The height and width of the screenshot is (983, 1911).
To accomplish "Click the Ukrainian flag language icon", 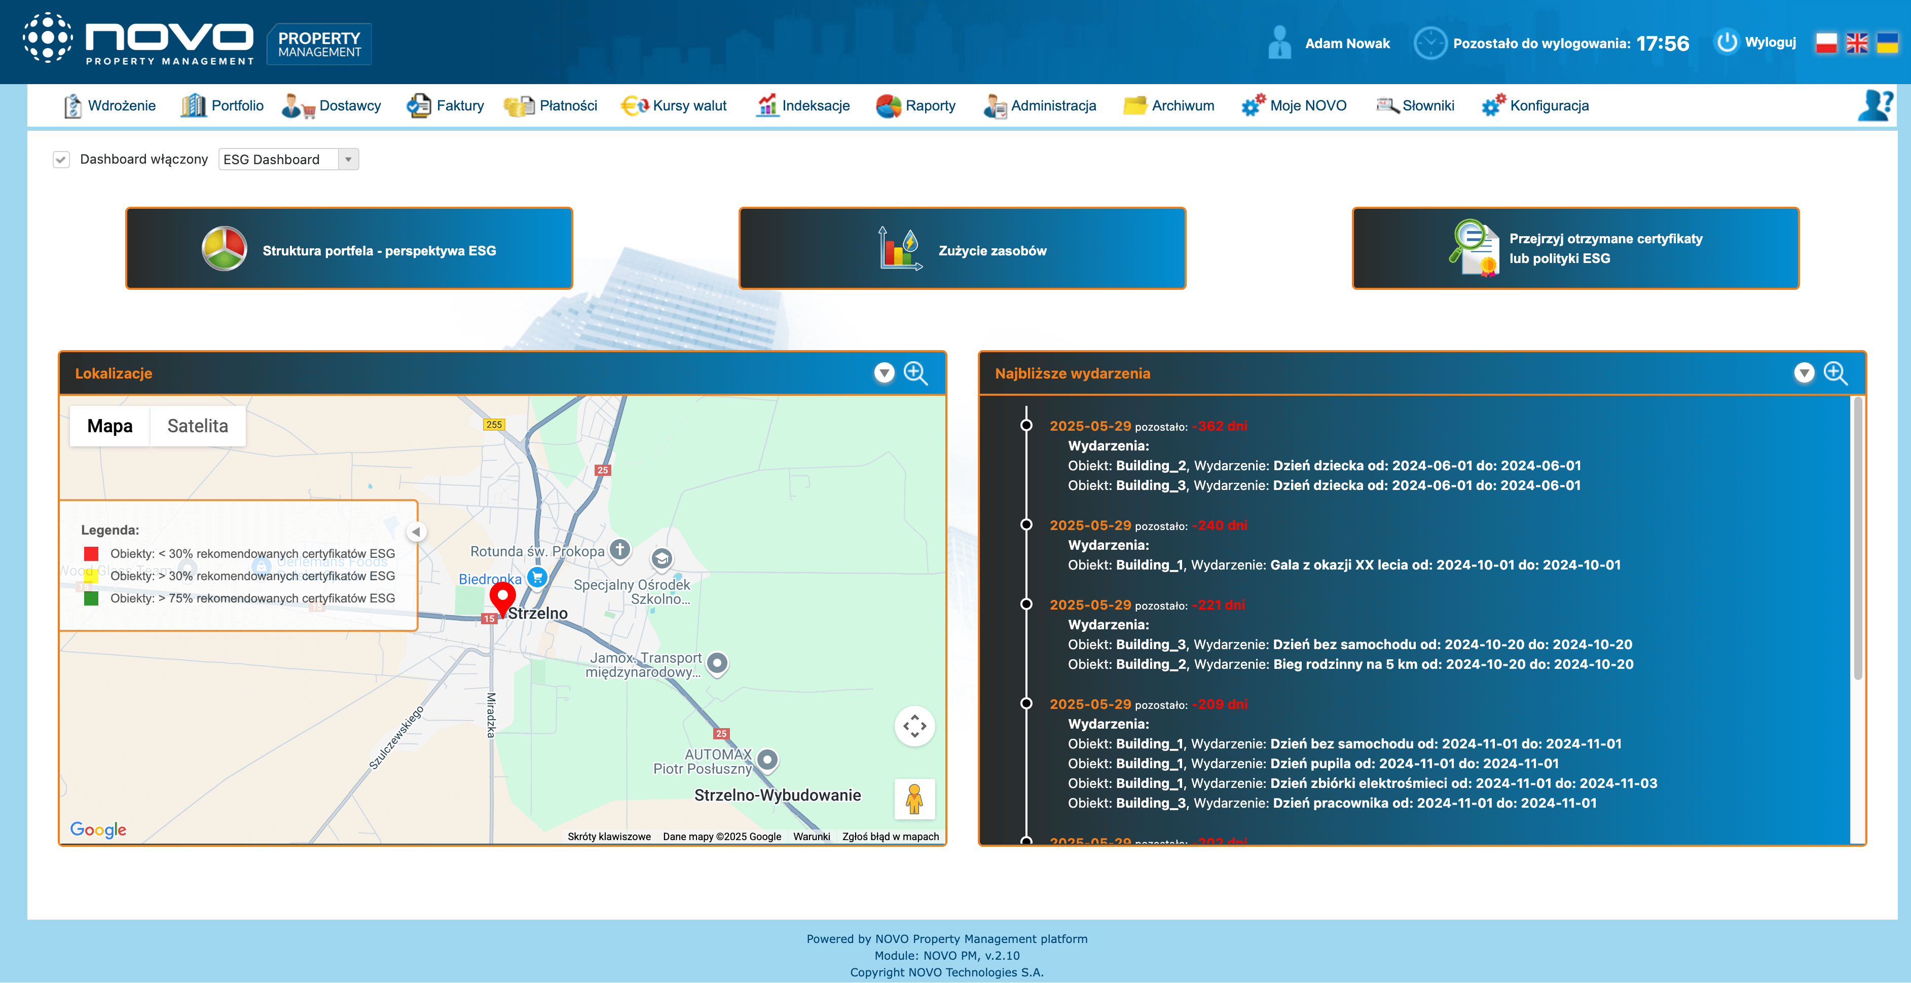I will coord(1887,43).
